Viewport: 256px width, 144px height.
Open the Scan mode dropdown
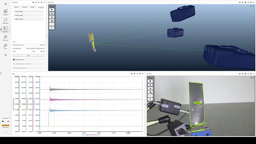[29, 42]
